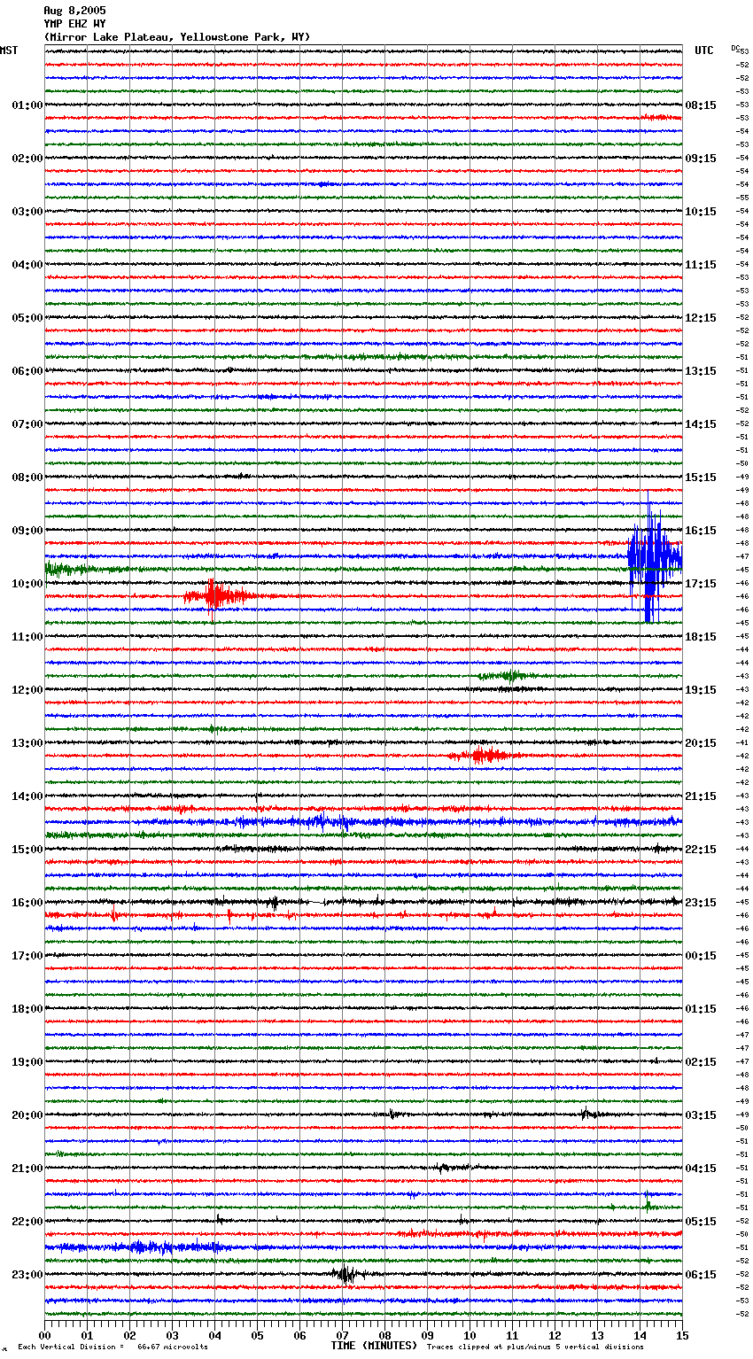Select the 06:00 MST time label

27,371
